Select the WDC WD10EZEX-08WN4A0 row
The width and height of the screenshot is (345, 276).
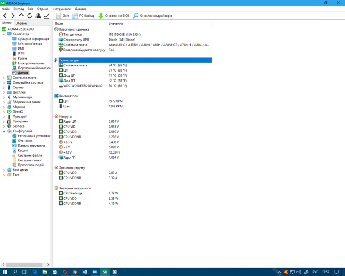coord(133,86)
